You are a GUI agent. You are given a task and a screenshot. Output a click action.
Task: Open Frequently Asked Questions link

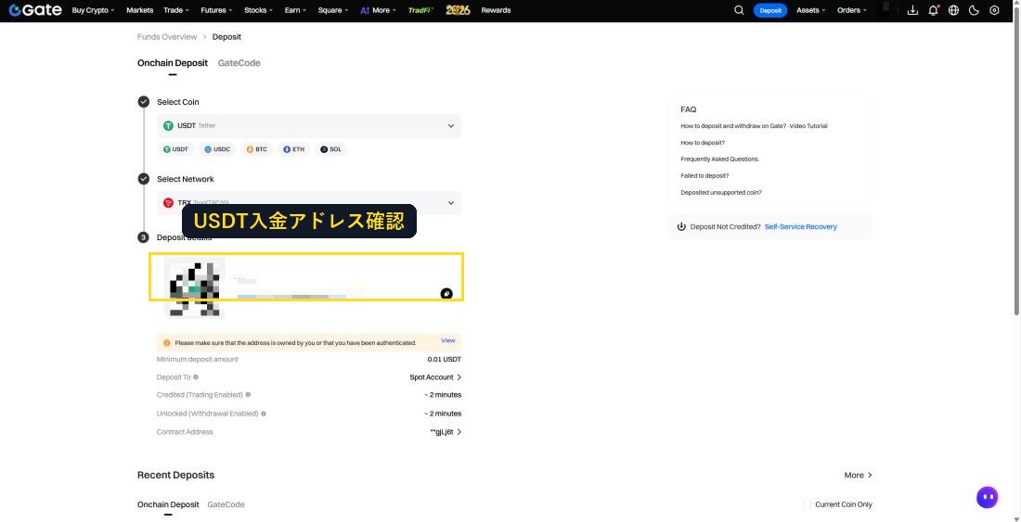(719, 159)
